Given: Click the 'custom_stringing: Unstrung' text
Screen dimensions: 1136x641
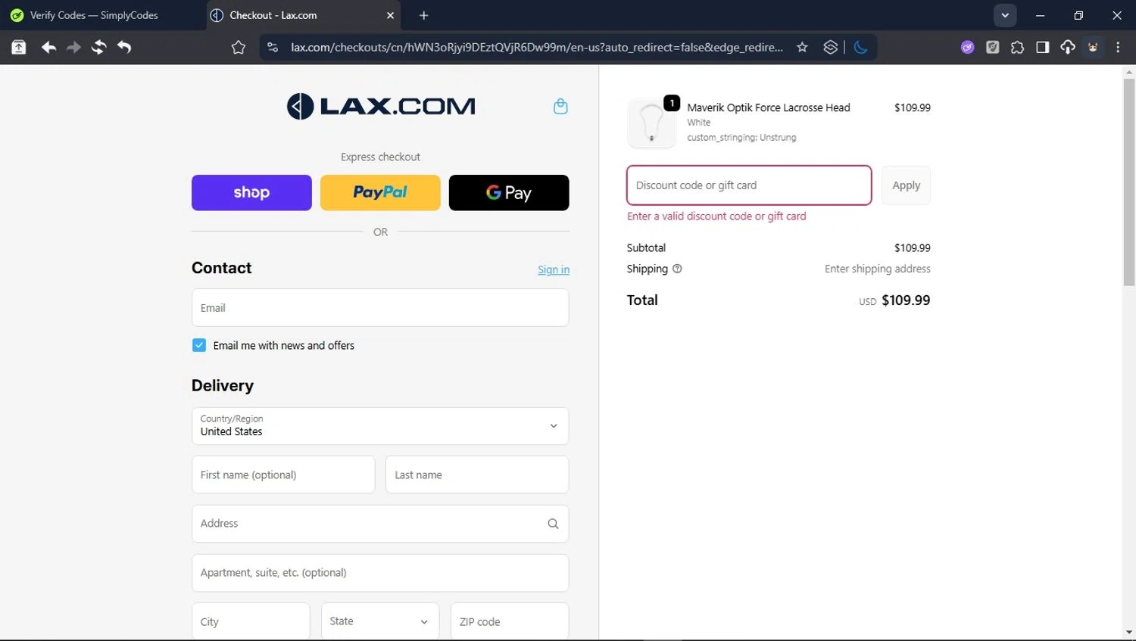Looking at the screenshot, I should coord(741,138).
